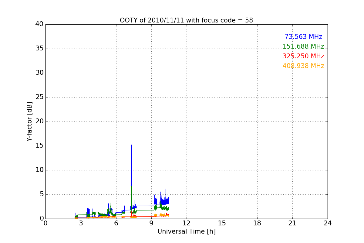Click the tall blue spike peak near 15 dB
Screen dimensions: 364x243
tap(131, 145)
